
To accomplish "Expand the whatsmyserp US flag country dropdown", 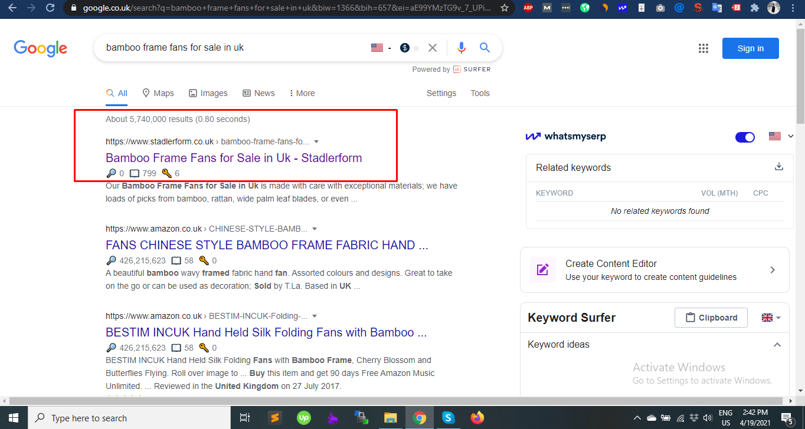I will point(781,136).
